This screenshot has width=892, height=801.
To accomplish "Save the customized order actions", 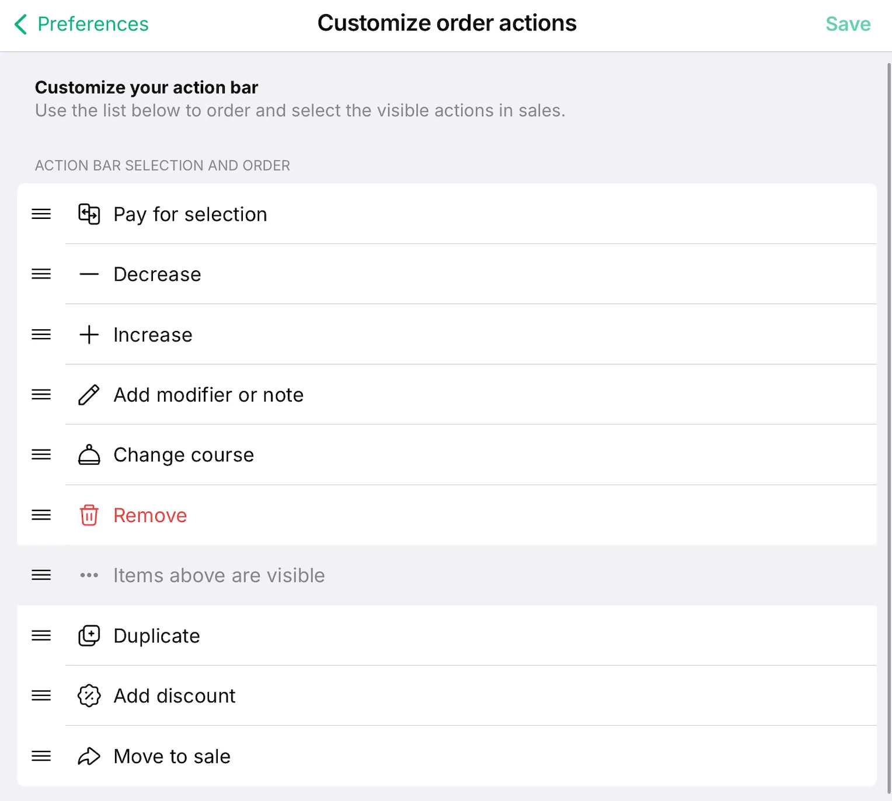I will coord(848,24).
